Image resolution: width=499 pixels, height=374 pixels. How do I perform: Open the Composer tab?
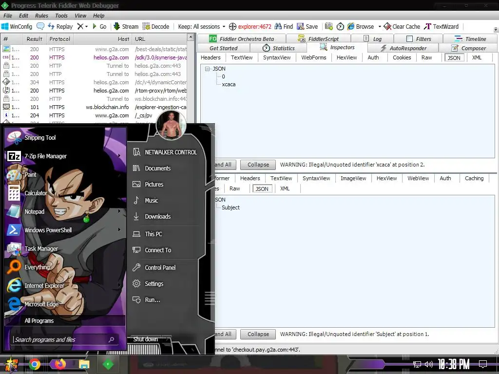468,48
